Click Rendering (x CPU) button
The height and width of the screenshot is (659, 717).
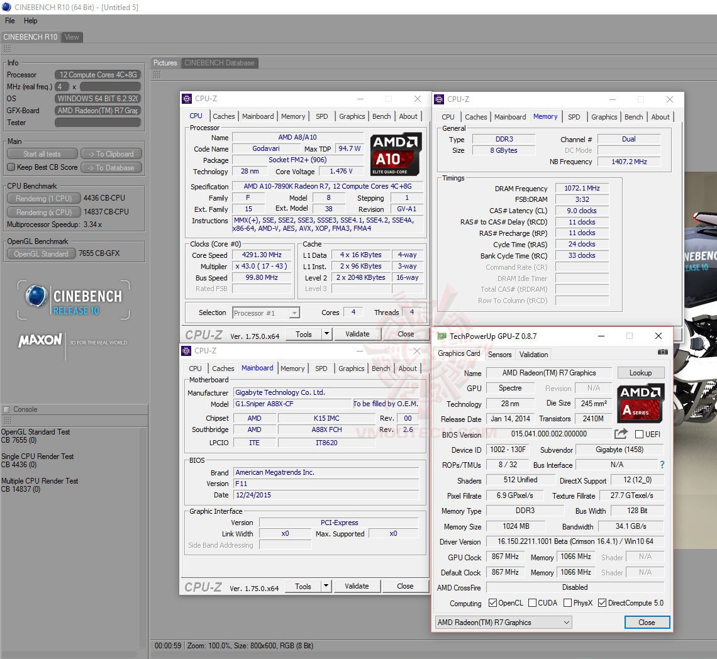pyautogui.click(x=44, y=212)
